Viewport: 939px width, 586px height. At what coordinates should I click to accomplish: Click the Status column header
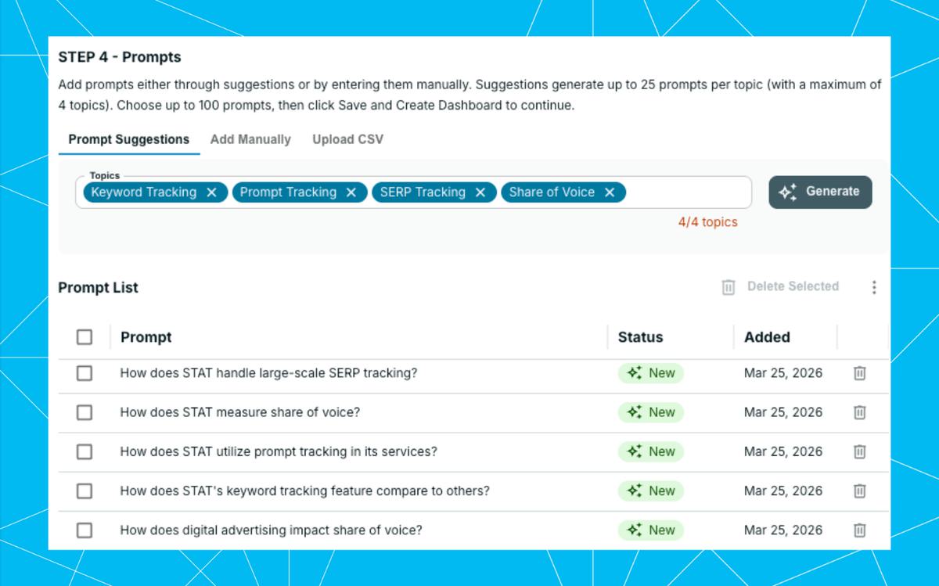[x=640, y=337]
